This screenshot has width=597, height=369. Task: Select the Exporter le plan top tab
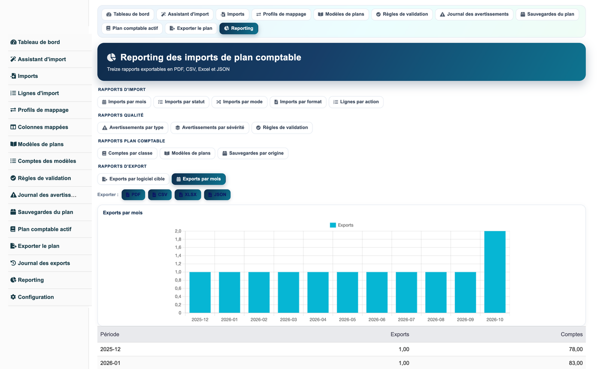[191, 28]
